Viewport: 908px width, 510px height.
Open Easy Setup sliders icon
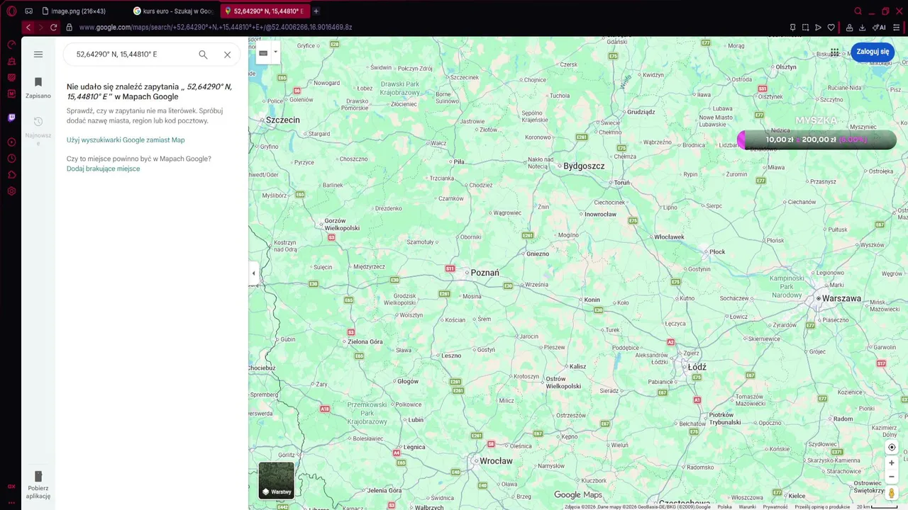click(x=896, y=28)
